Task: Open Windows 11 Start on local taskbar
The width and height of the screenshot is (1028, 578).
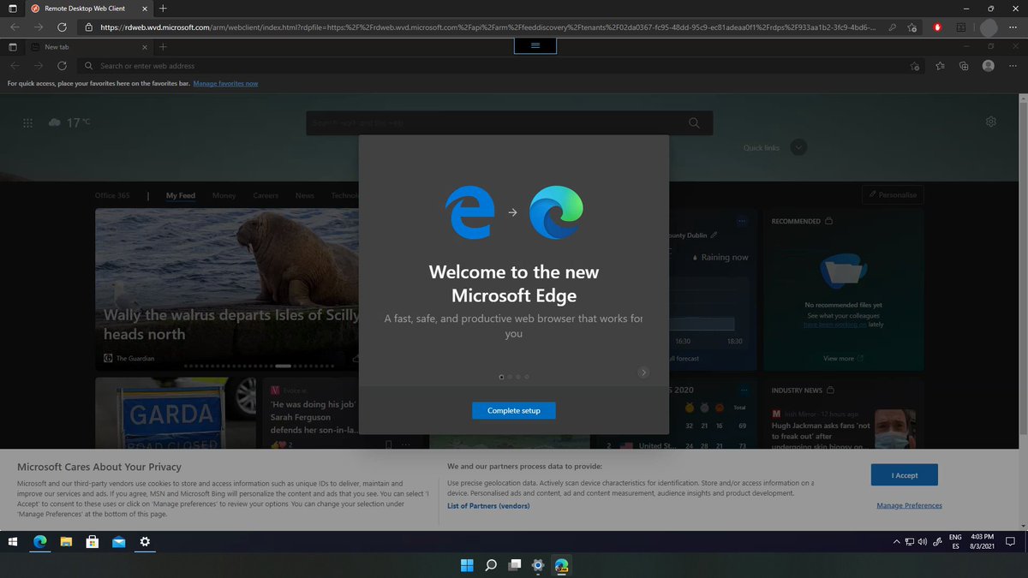Action: click(468, 565)
